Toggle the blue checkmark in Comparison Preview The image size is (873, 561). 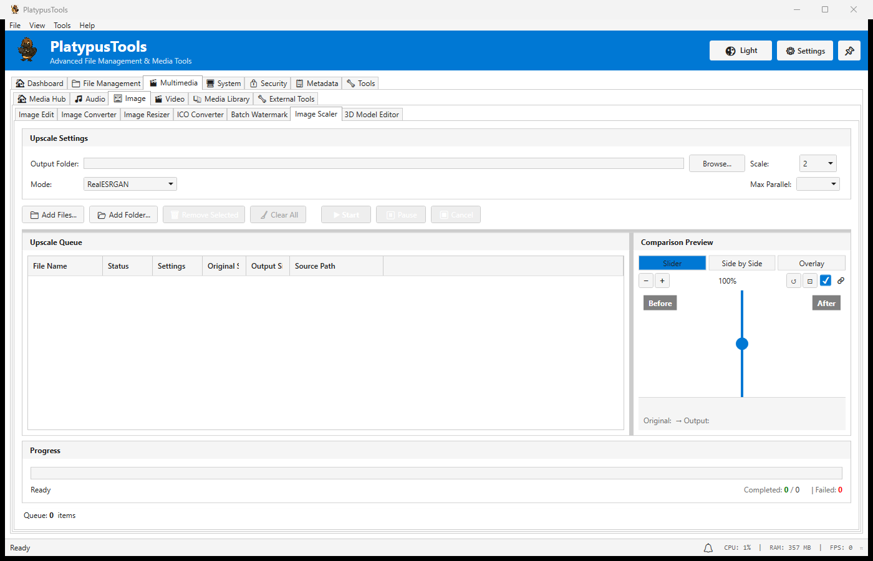[x=826, y=280]
